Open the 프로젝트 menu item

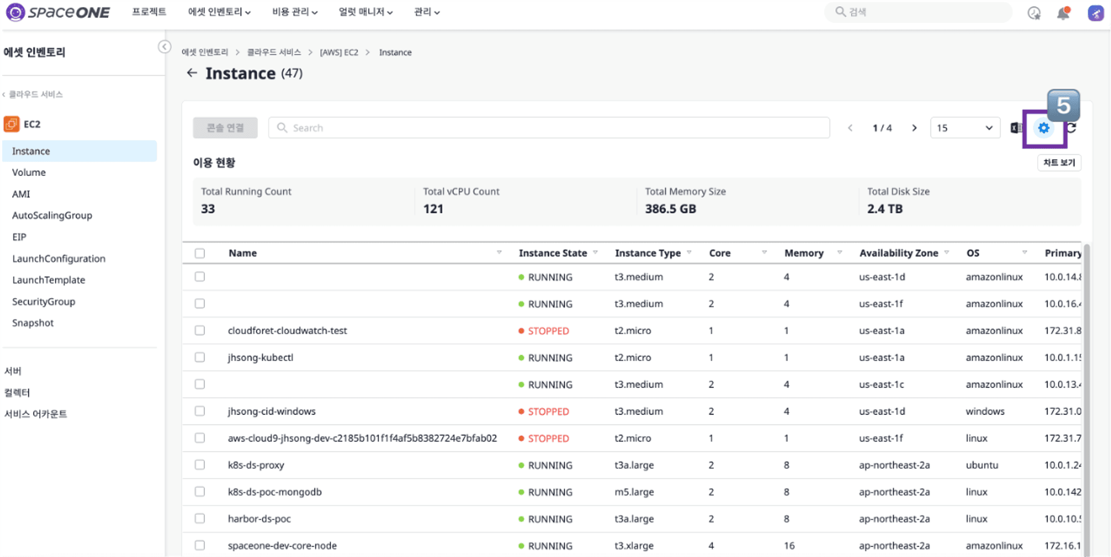point(149,12)
